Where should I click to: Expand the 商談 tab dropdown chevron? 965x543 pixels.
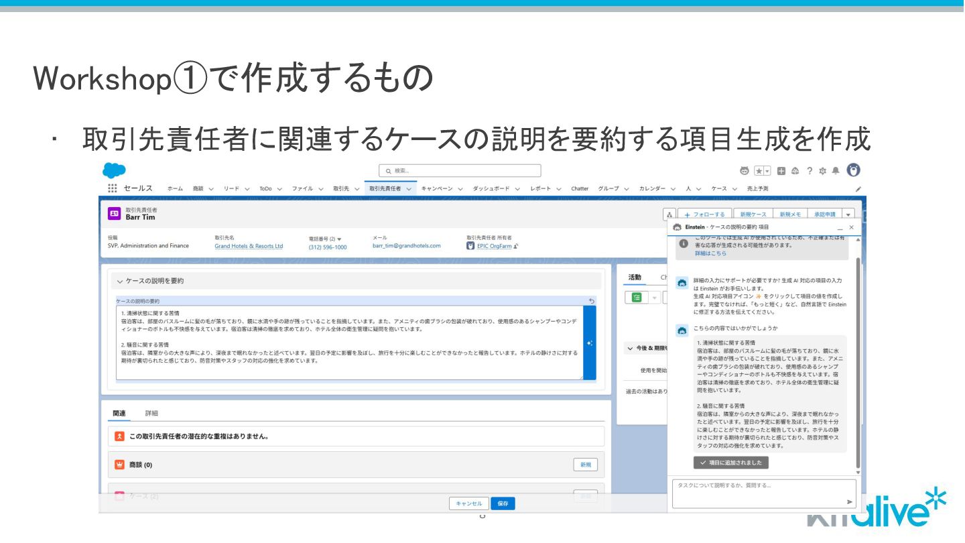point(211,189)
